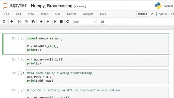The image size is (174, 98).
Task: Save and checkpoint with the floppy disk icon
Action: 4,22
